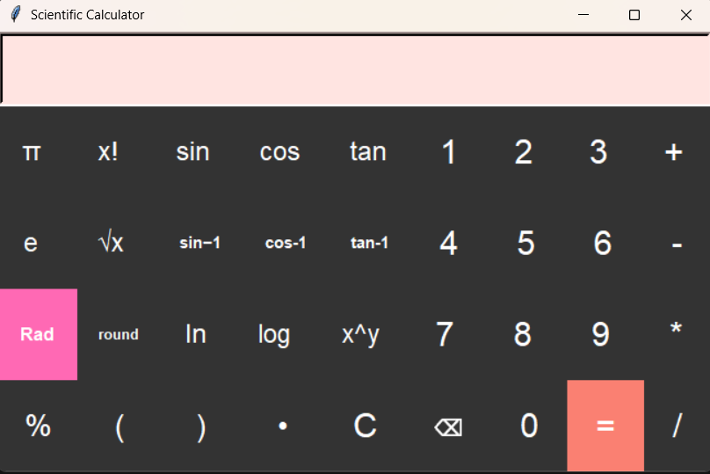Select the log function

tap(274, 334)
